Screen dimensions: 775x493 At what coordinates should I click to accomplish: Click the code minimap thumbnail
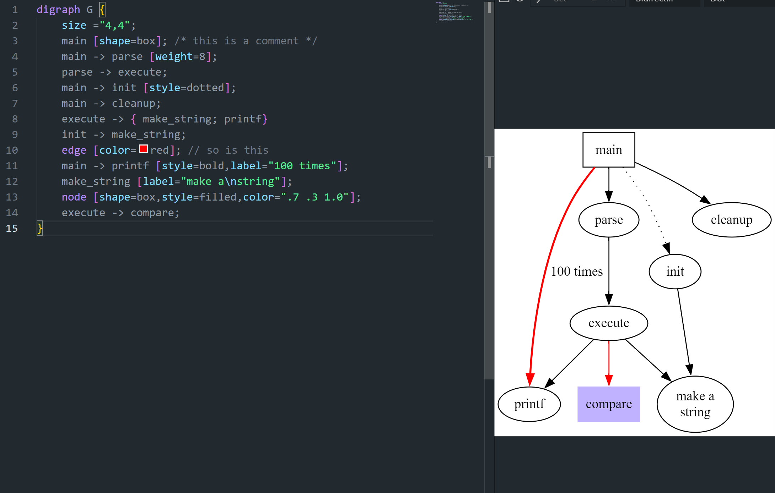(454, 12)
